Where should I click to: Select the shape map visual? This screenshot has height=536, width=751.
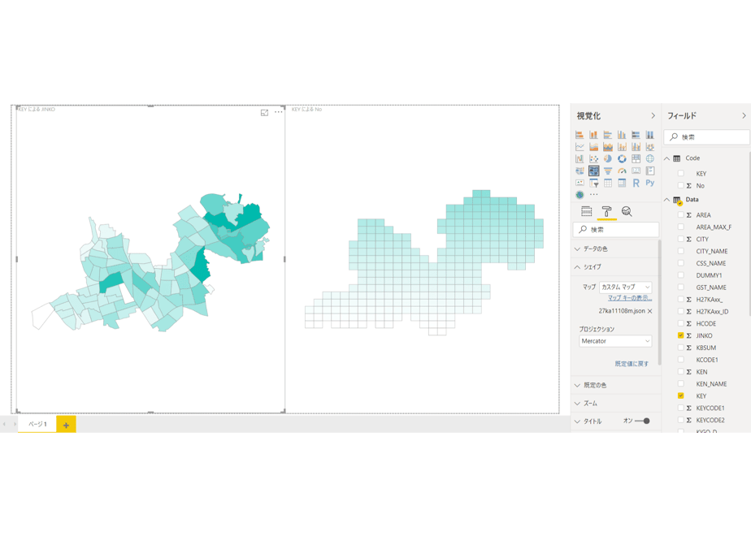(593, 171)
